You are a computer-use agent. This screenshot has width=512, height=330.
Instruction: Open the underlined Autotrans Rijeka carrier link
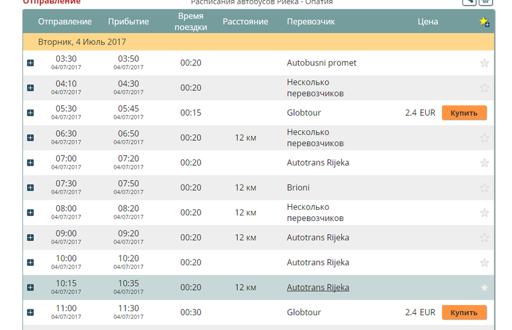[318, 288]
